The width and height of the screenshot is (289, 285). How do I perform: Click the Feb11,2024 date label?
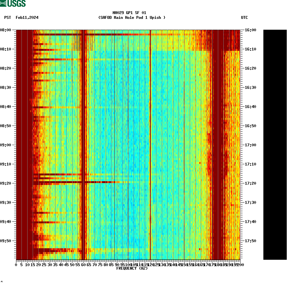[x=27, y=18]
